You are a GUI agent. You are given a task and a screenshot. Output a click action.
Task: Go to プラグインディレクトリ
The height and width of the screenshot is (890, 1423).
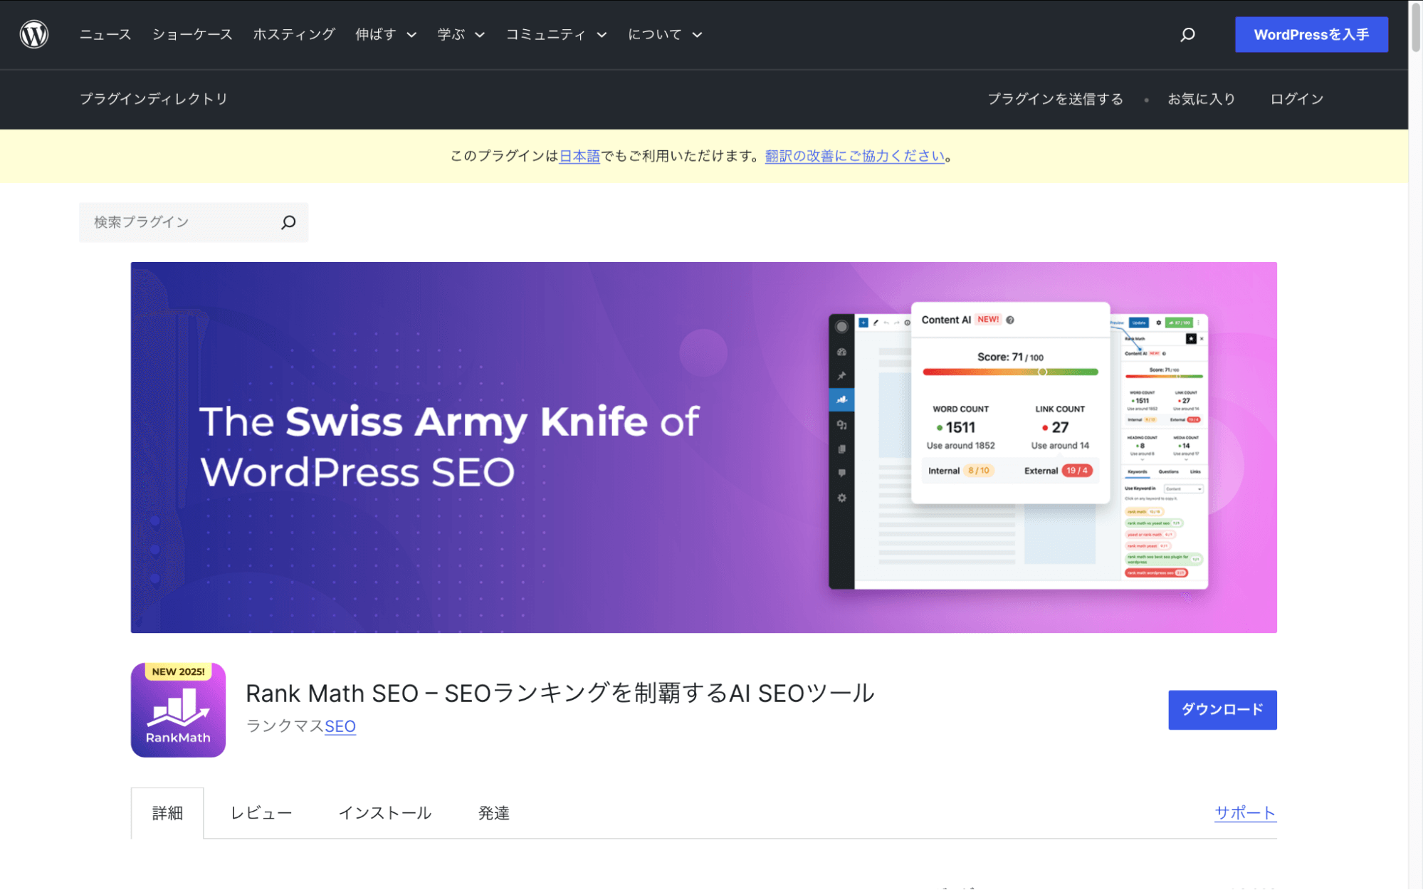click(x=154, y=99)
